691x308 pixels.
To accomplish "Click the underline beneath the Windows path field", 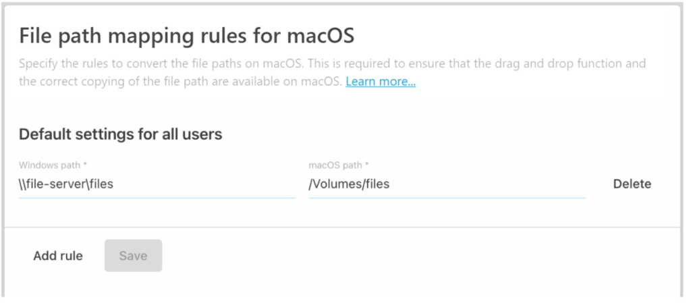I will pyautogui.click(x=157, y=198).
